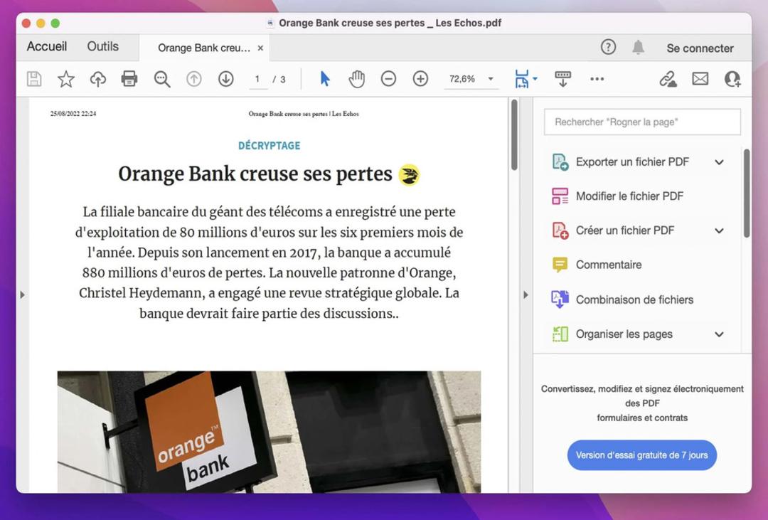Expand Créer un fichier PDF chevron

719,231
